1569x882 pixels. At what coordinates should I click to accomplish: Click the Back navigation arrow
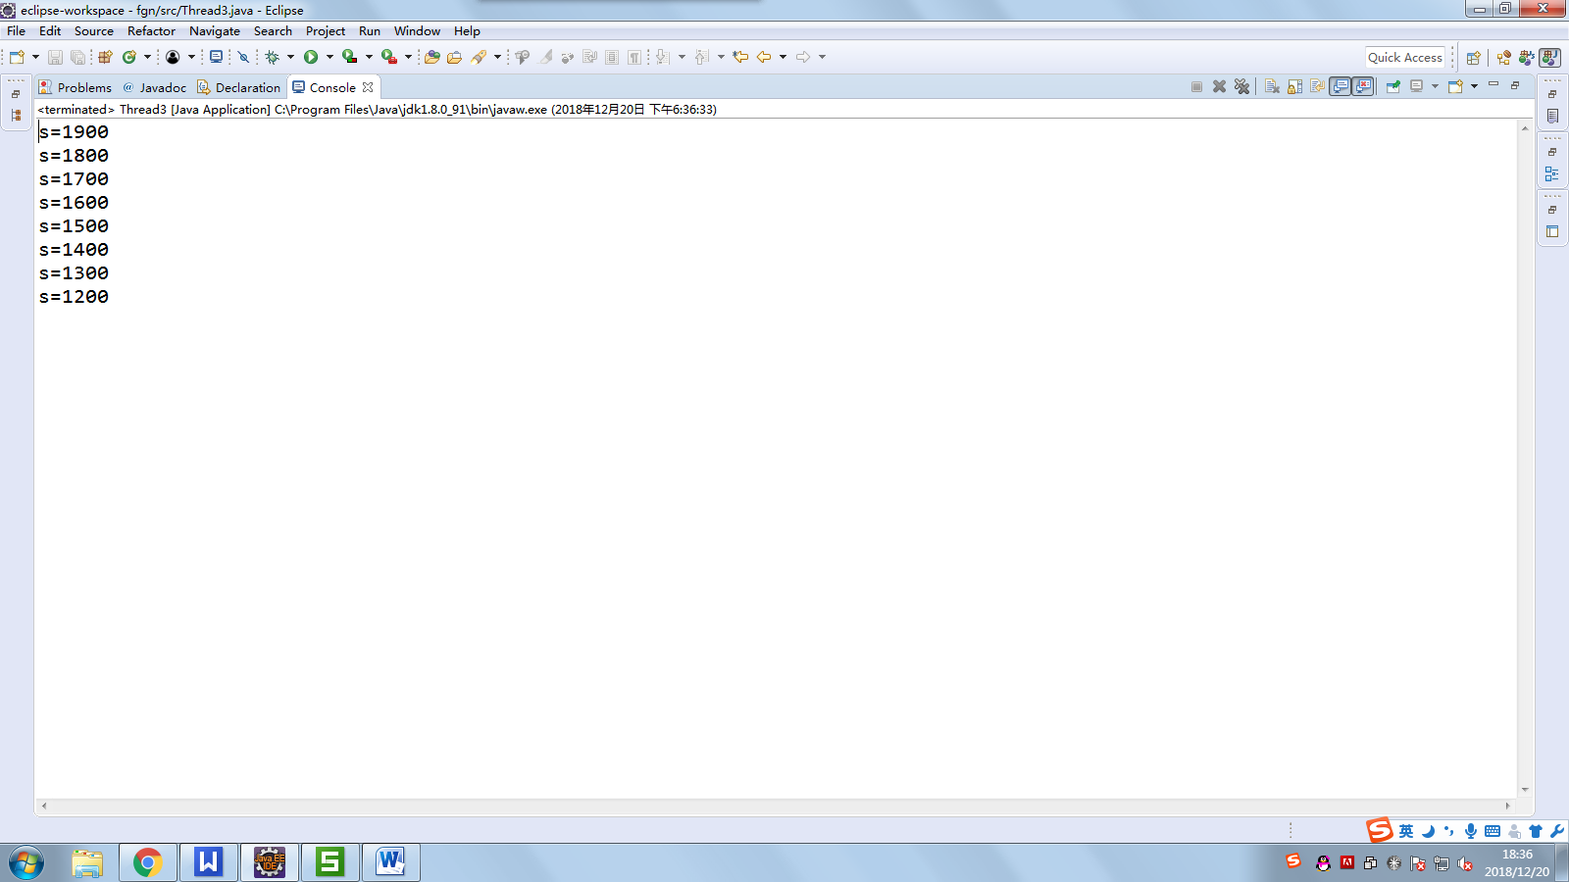point(764,57)
